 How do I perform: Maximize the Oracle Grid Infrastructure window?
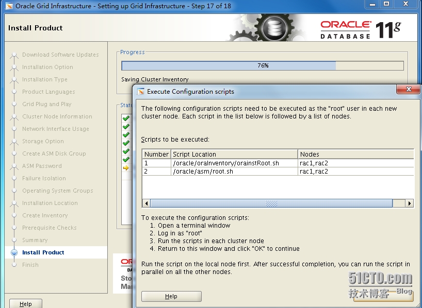(x=386, y=4)
